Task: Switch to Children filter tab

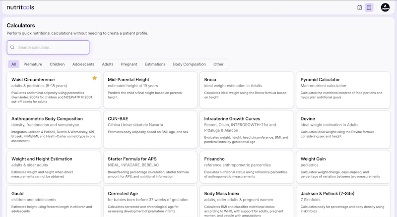Action: 57,64
